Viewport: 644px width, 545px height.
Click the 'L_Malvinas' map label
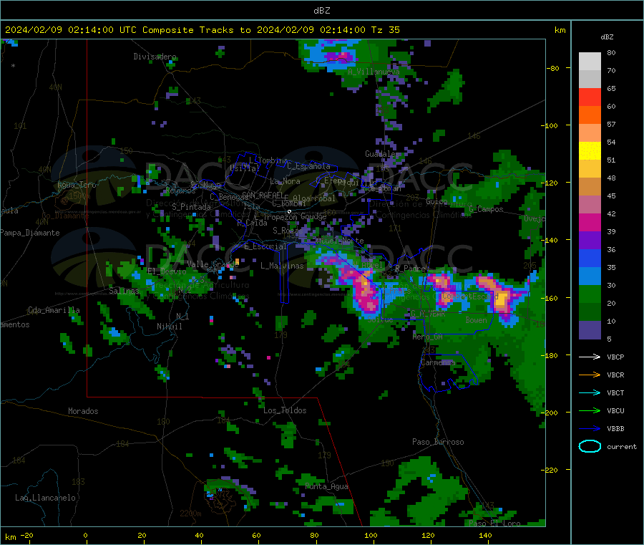282,266
